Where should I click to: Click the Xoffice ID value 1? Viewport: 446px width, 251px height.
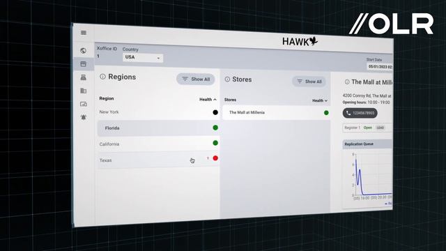[x=98, y=56]
